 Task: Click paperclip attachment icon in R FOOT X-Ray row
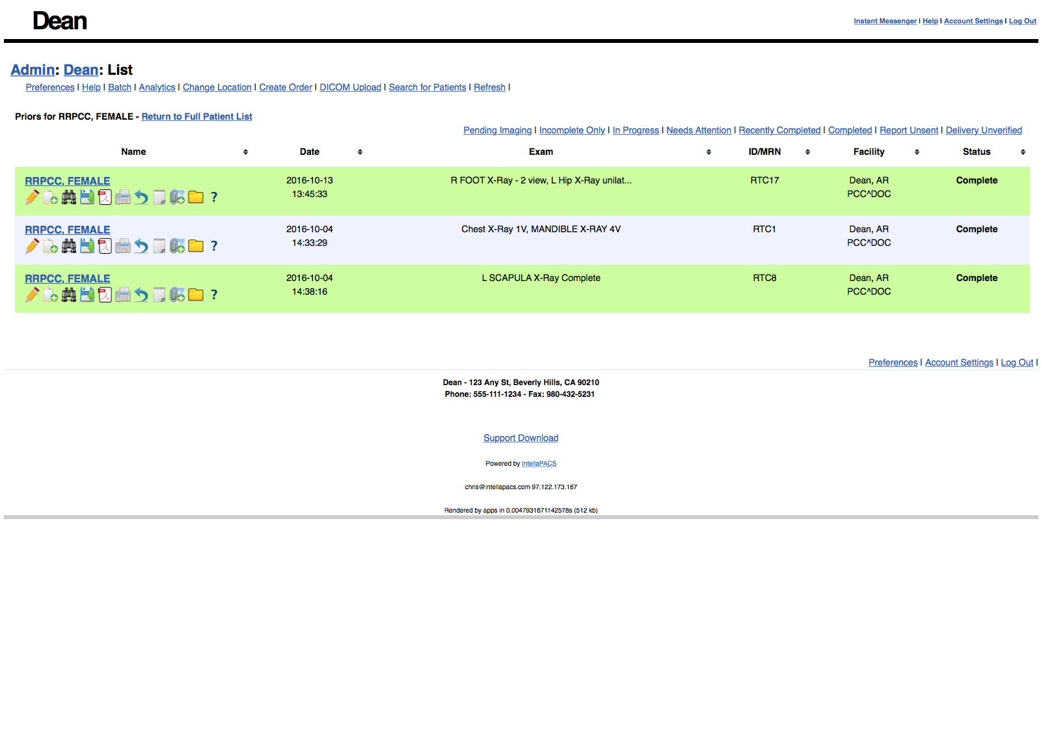[x=178, y=197]
